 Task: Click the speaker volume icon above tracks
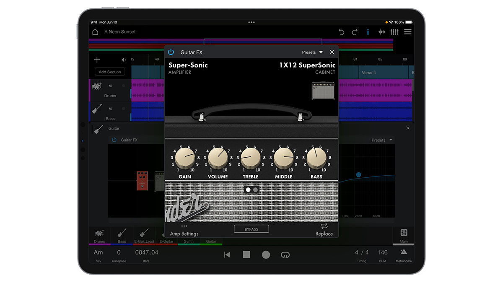[124, 60]
